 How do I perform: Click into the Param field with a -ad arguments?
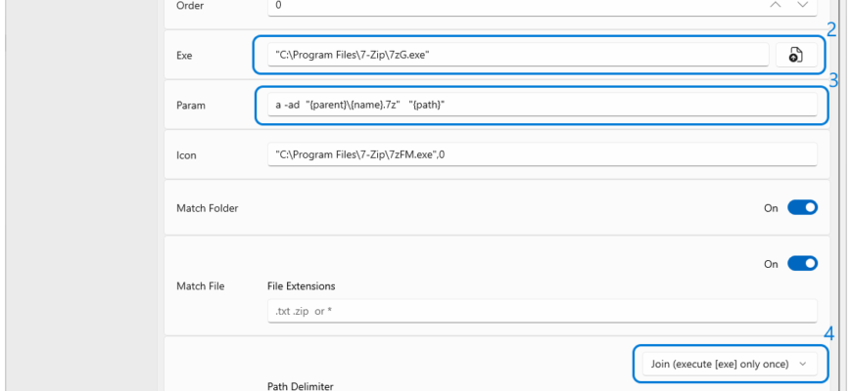(x=543, y=105)
